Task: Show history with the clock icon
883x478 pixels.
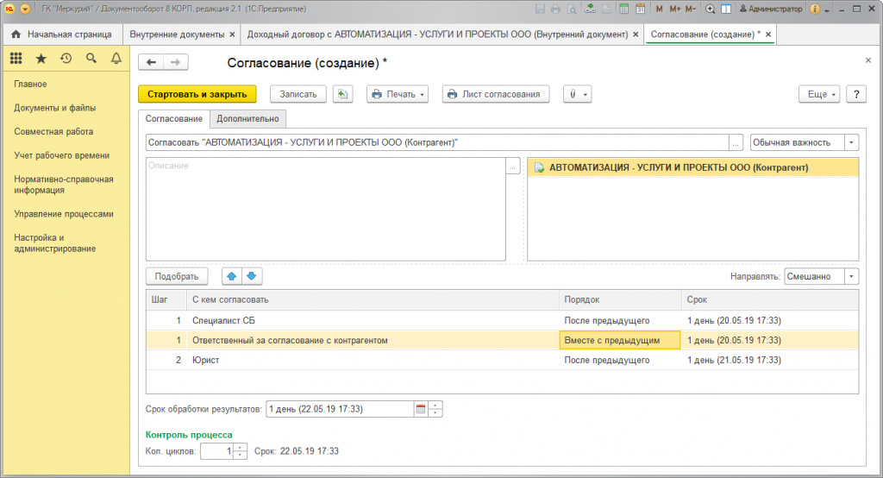Action: tap(66, 59)
